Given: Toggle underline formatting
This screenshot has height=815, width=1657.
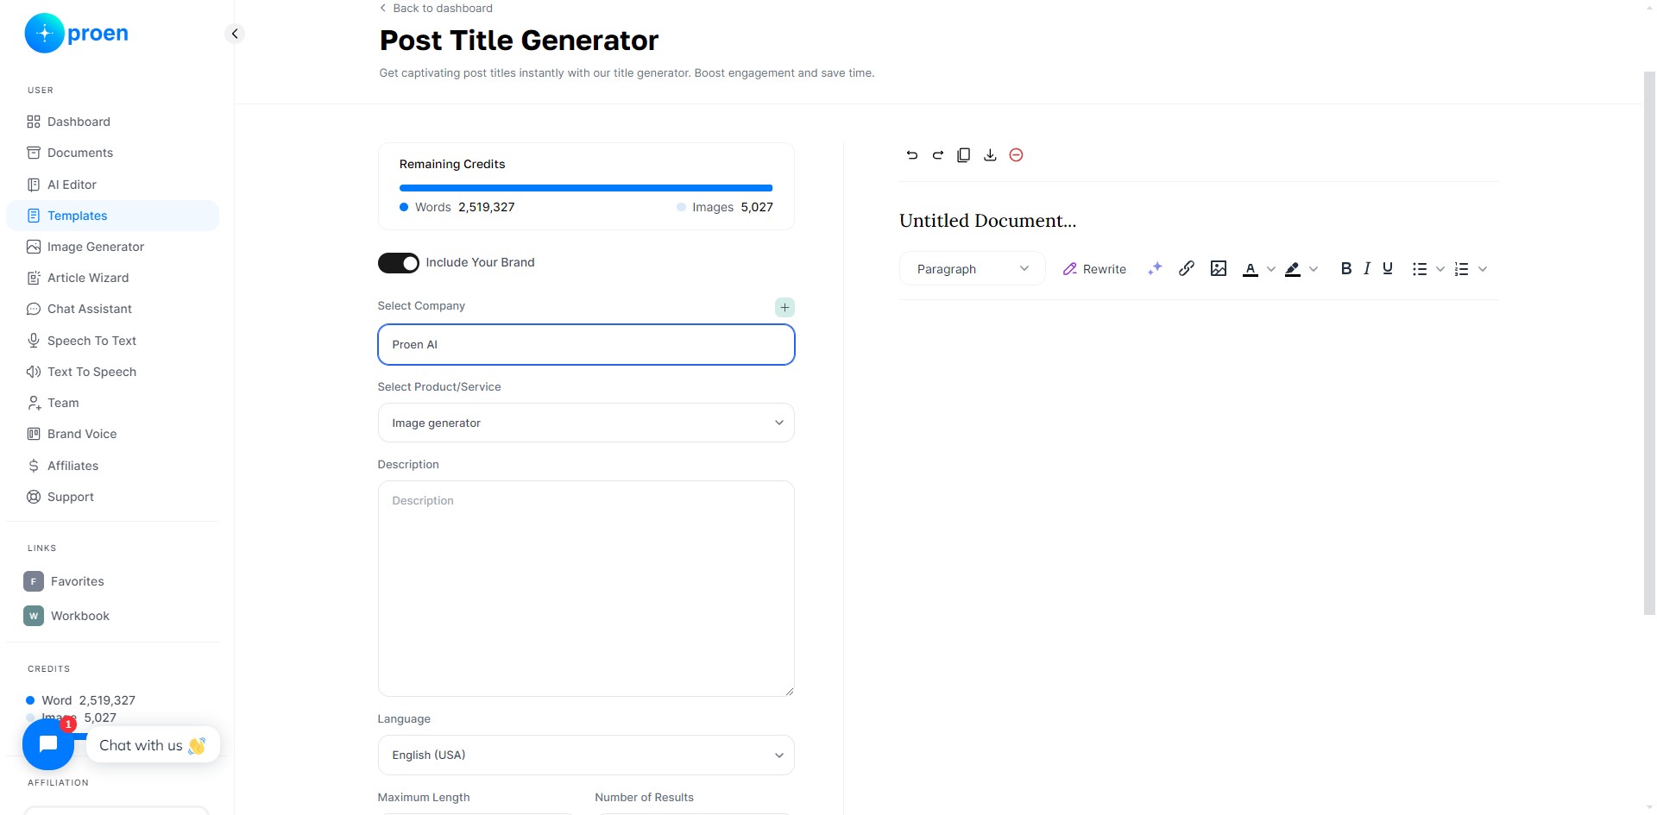Looking at the screenshot, I should 1388,268.
